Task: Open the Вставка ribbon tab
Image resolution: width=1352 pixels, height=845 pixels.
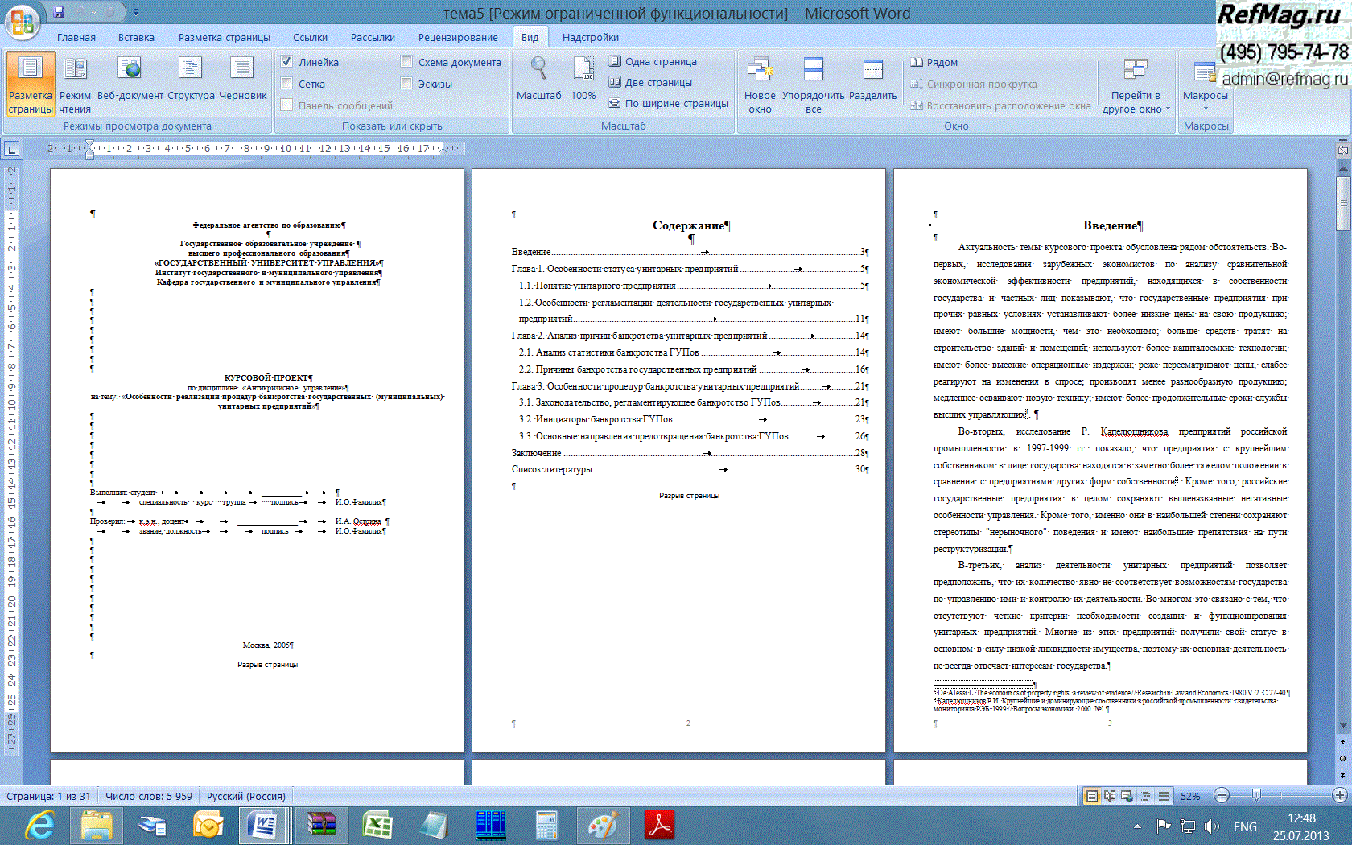Action: click(x=136, y=37)
